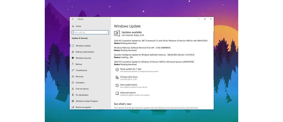Open View update history
The height and width of the screenshot is (122, 283).
click(x=129, y=85)
